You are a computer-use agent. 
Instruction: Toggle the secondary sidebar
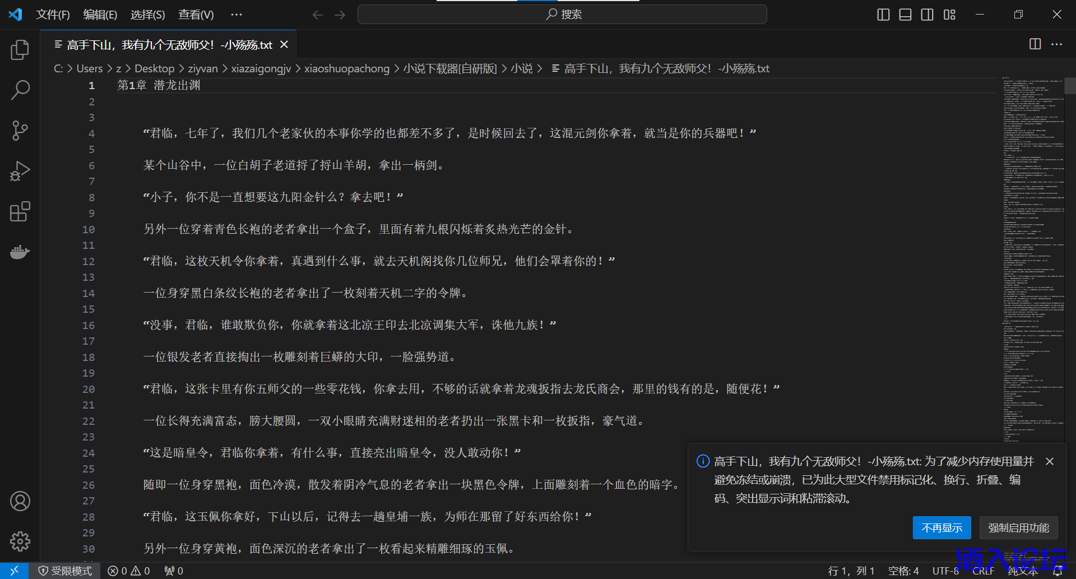pyautogui.click(x=927, y=15)
